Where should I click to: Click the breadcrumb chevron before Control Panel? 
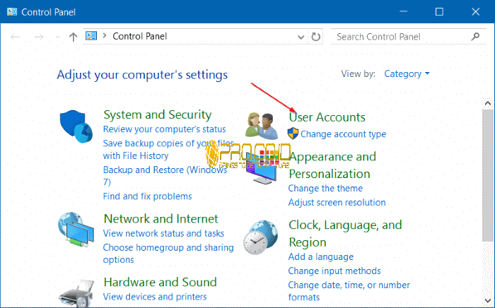click(x=105, y=36)
